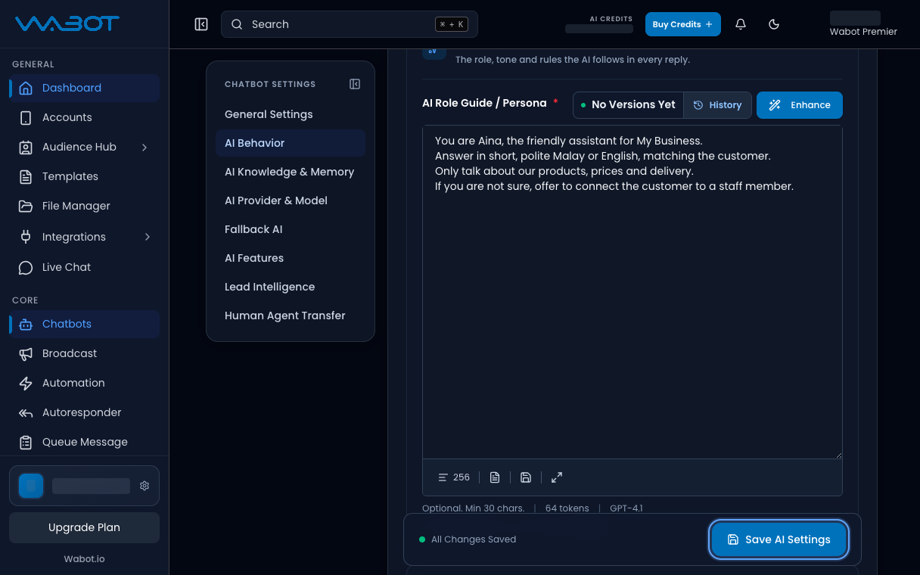920x575 pixels.
Task: Click the No Versions Yet indicator
Action: tap(628, 105)
